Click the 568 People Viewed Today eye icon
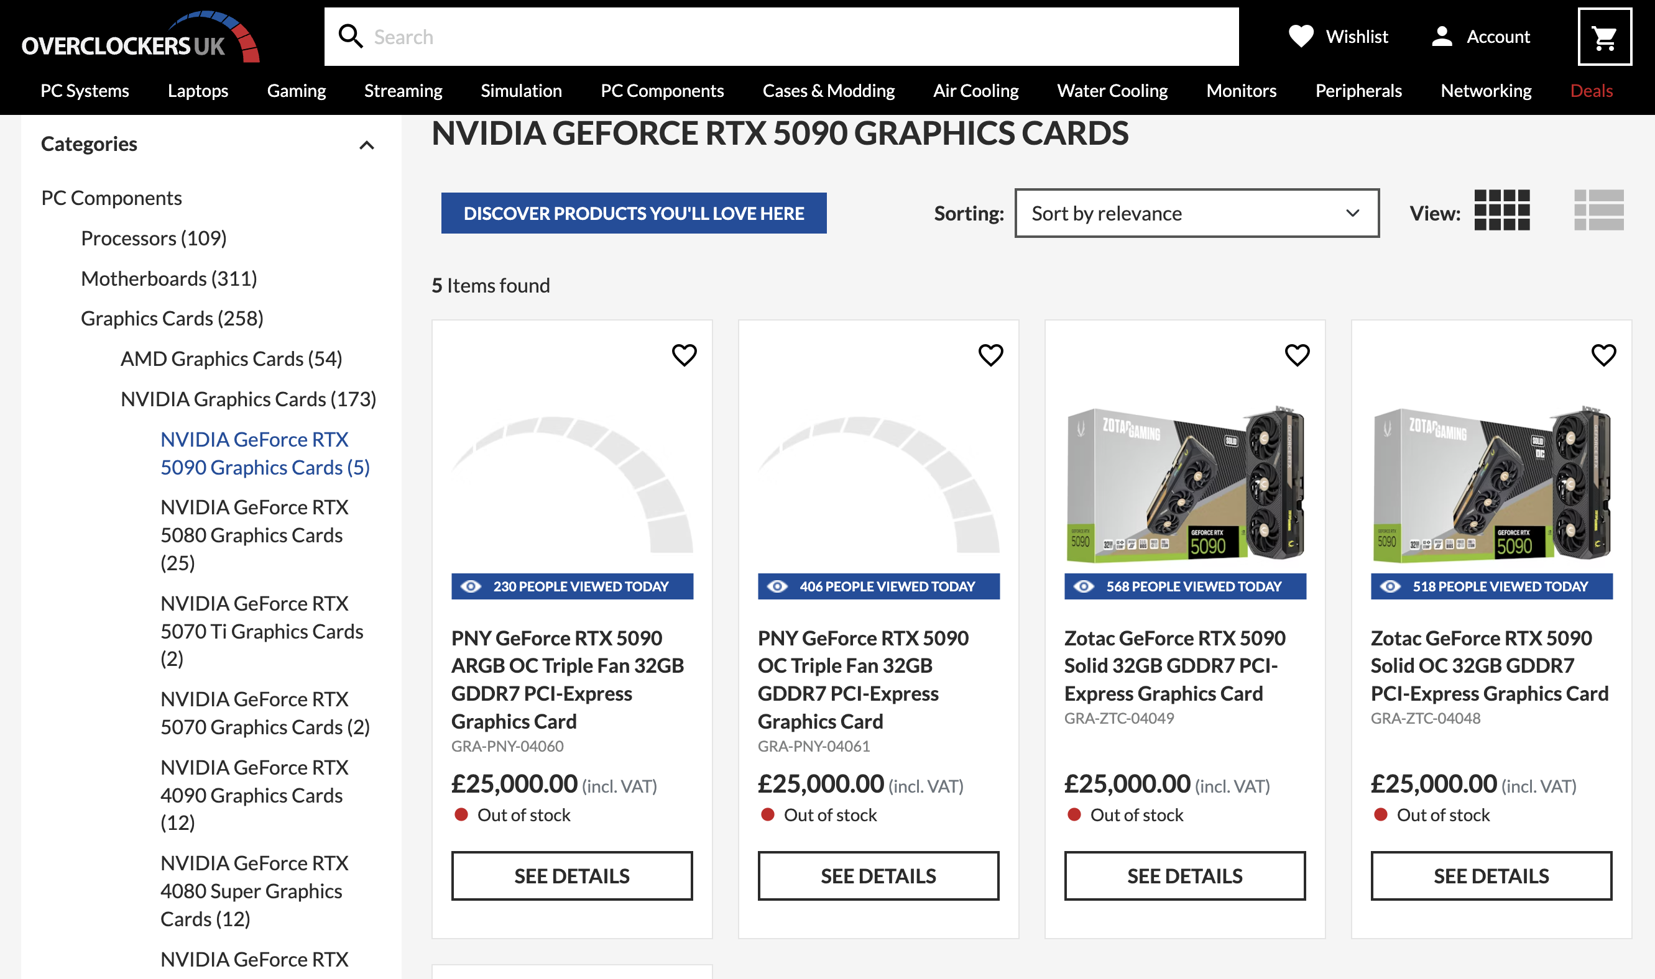 tap(1083, 586)
